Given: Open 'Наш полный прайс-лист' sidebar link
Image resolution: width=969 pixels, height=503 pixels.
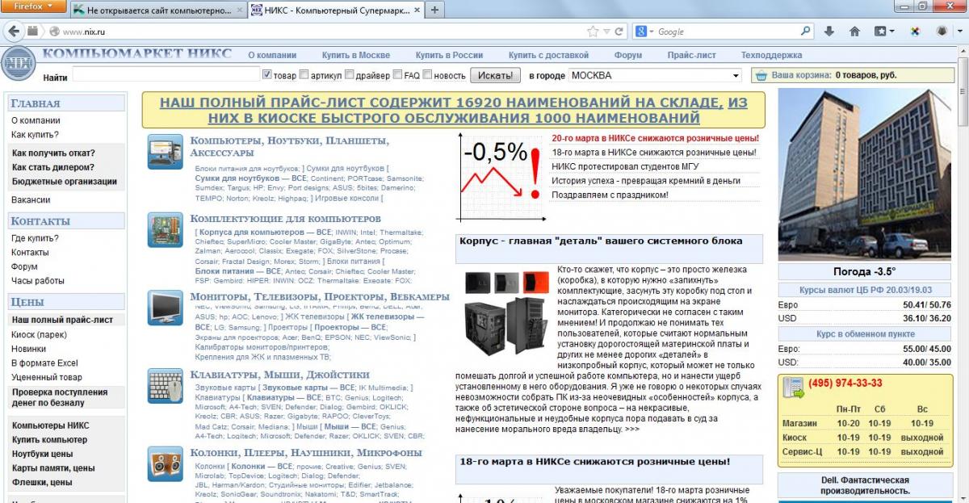Looking at the screenshot, I should 62,320.
